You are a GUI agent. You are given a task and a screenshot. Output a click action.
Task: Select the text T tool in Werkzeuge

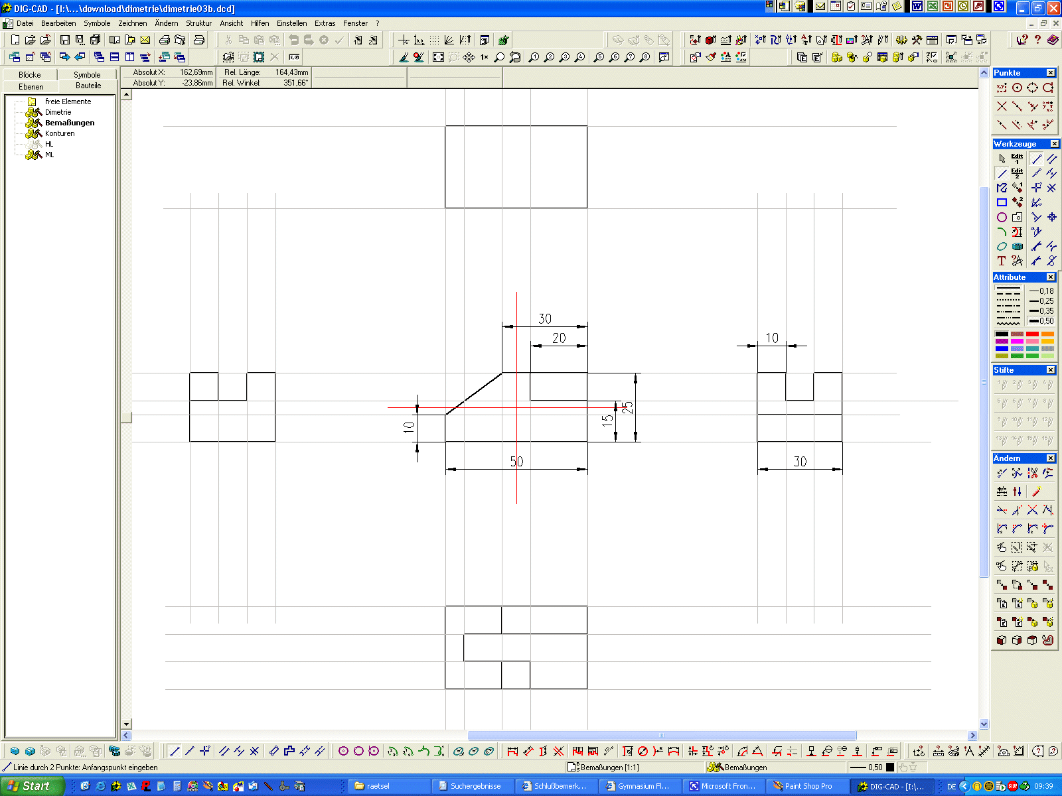[1002, 261]
